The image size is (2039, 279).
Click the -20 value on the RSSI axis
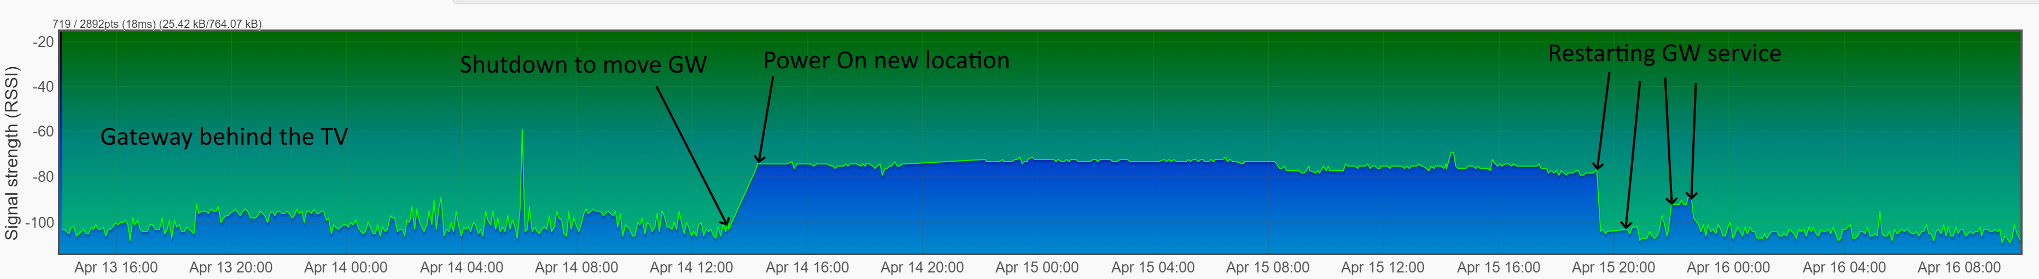coord(44,42)
